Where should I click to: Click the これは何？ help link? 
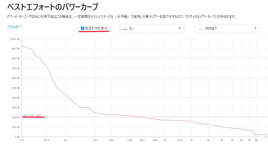coord(14,27)
